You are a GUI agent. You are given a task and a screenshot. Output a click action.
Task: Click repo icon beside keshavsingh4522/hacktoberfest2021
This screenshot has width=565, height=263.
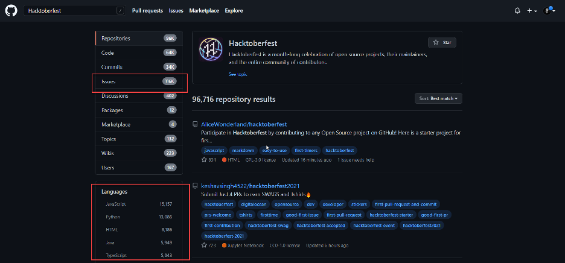pos(195,186)
